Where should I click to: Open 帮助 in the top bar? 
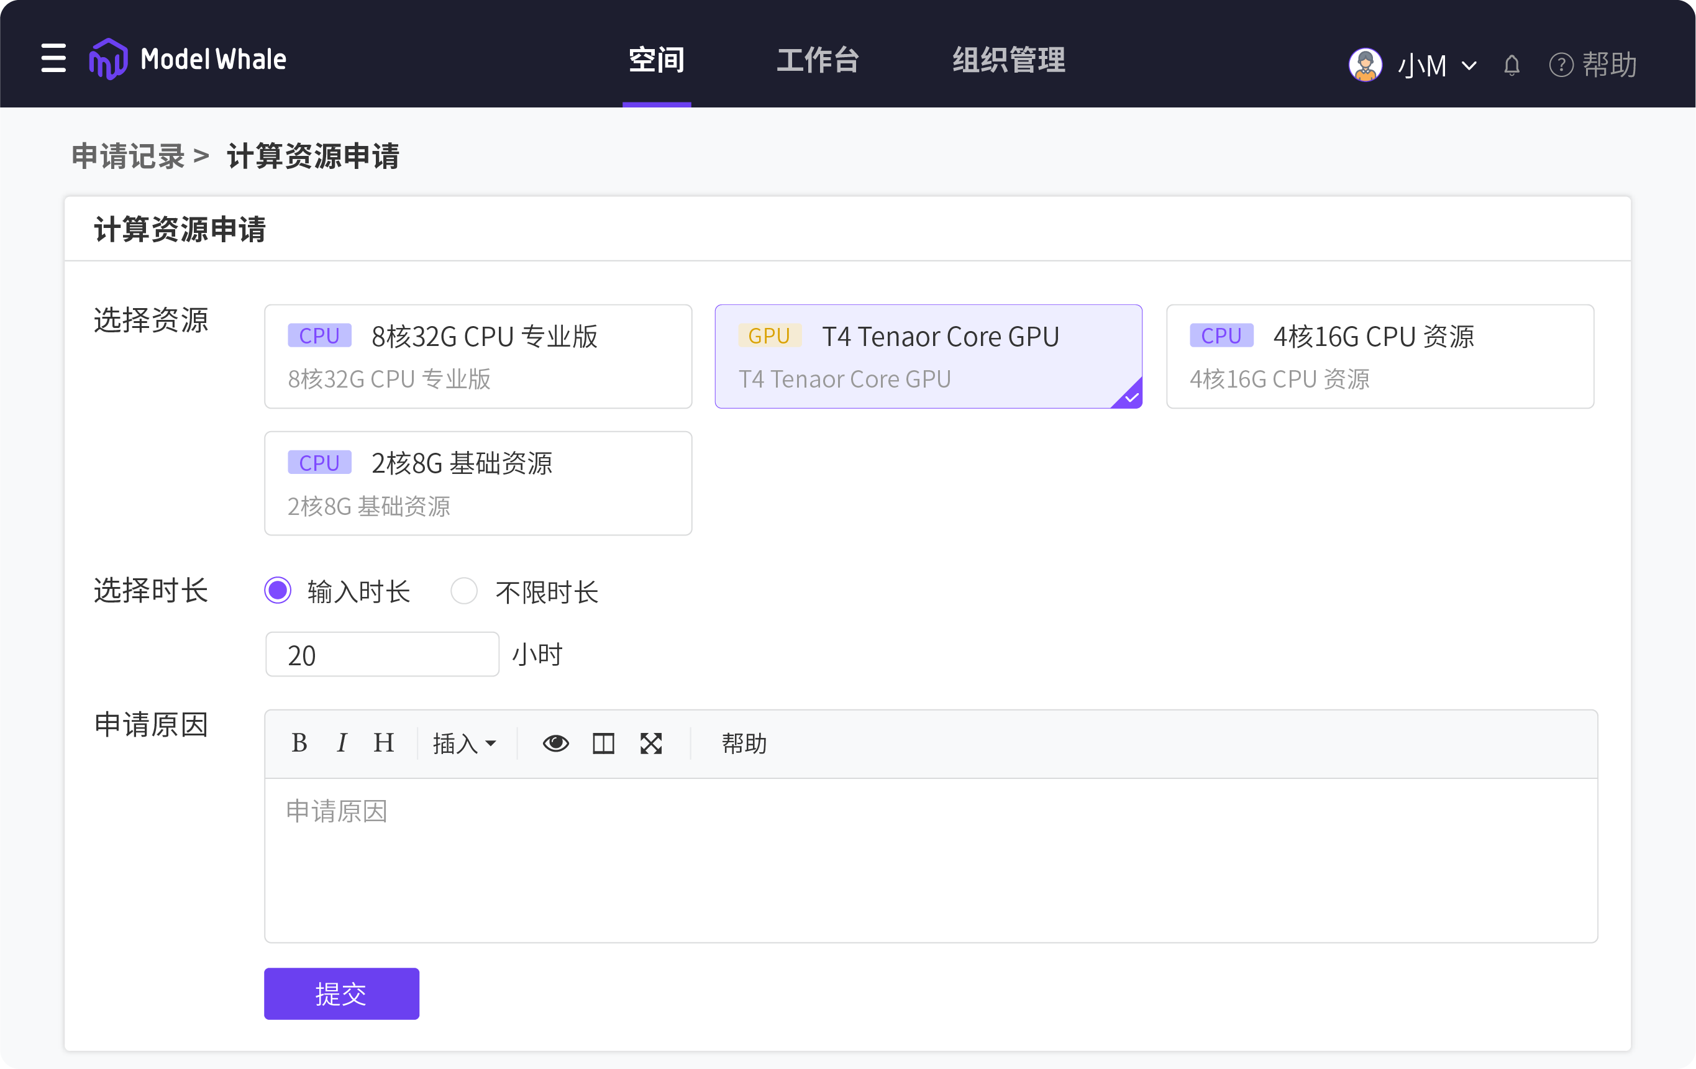(x=1593, y=65)
